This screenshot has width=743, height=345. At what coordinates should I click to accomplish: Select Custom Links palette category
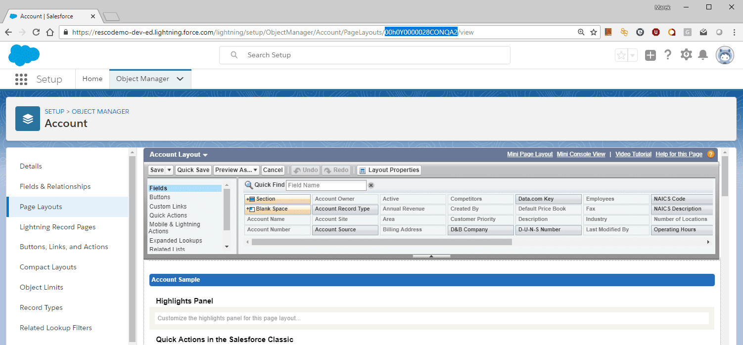click(168, 207)
